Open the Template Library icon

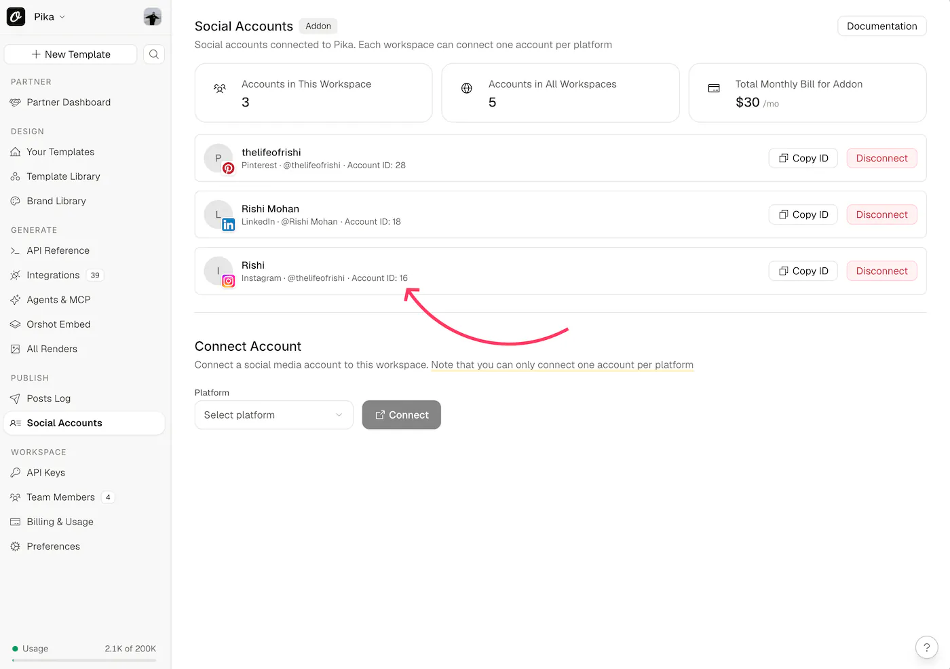pos(16,176)
